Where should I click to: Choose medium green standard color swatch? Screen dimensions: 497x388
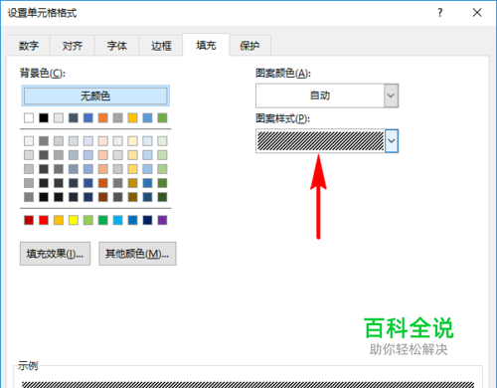[103, 220]
